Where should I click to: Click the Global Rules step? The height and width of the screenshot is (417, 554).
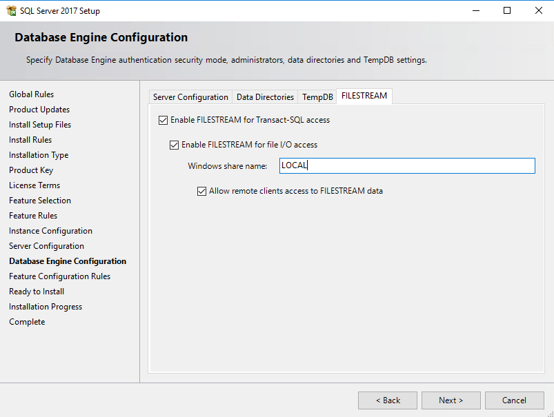[31, 94]
